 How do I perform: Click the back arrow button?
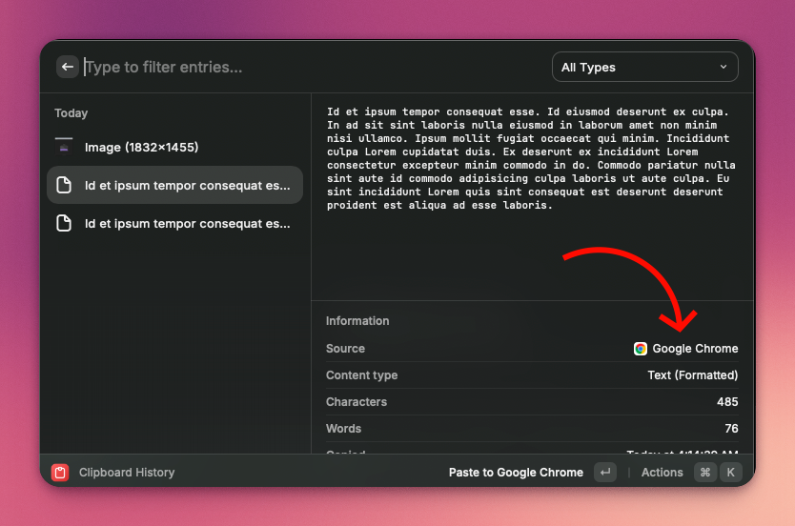pos(67,67)
